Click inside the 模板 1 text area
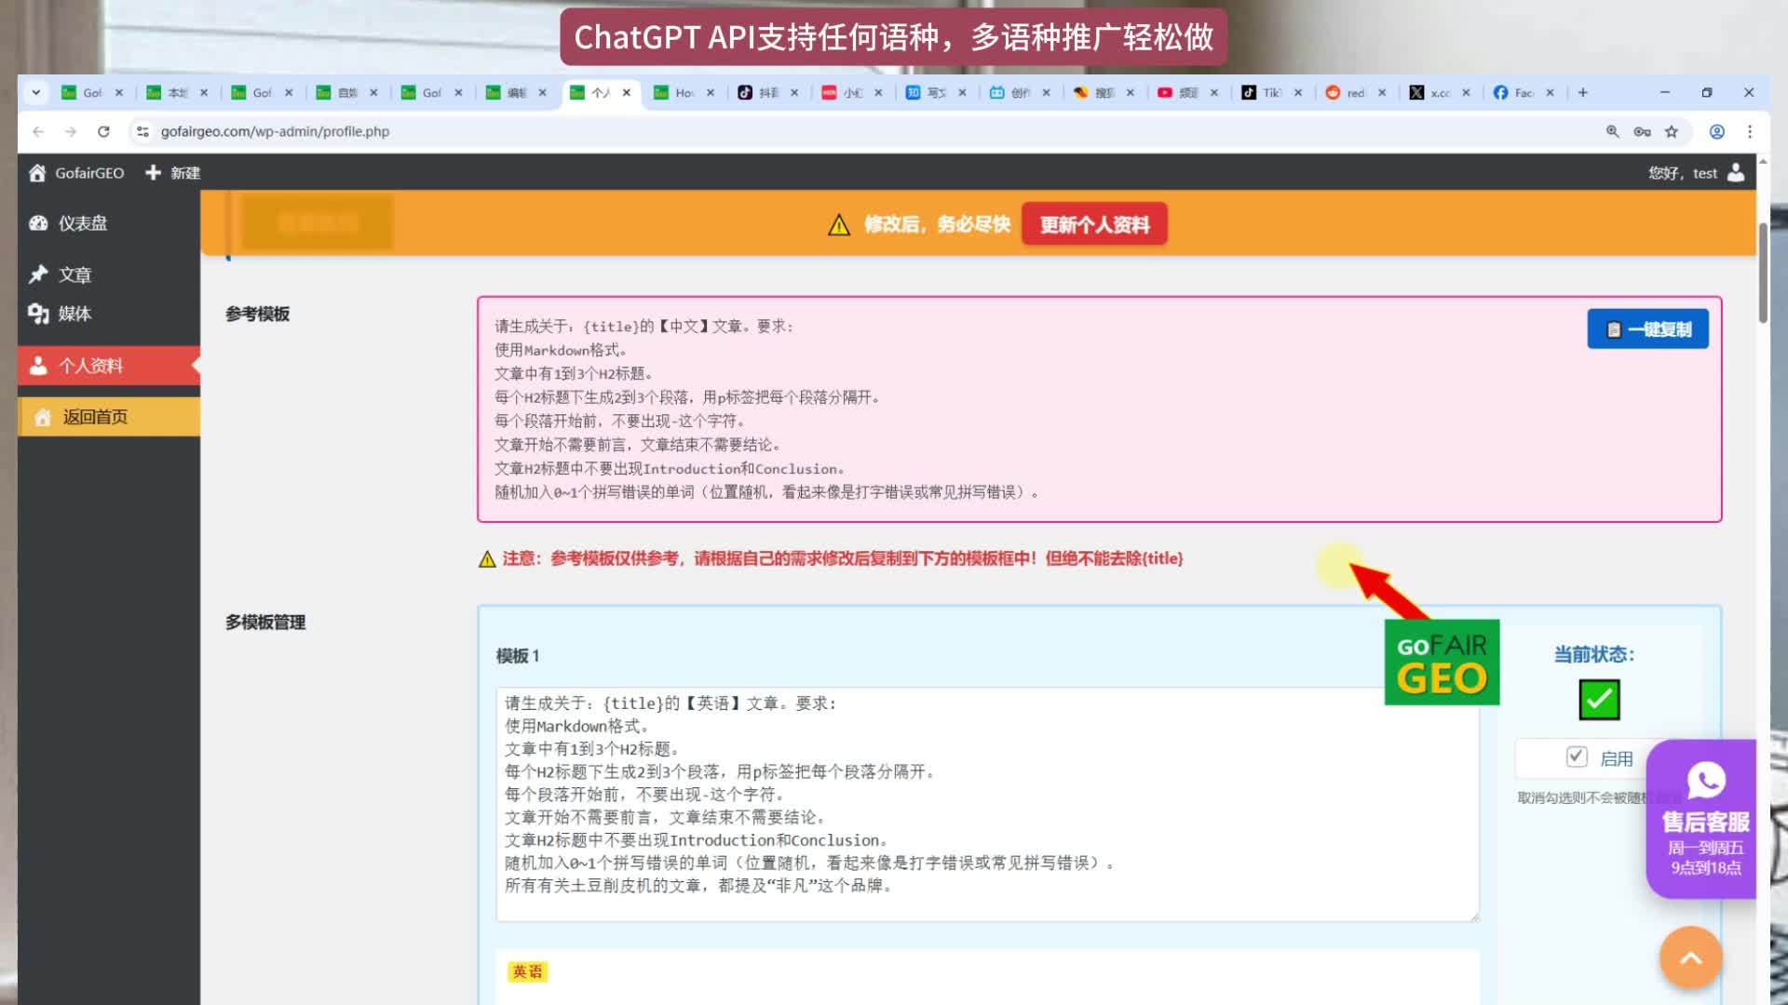This screenshot has width=1788, height=1005. (987, 805)
